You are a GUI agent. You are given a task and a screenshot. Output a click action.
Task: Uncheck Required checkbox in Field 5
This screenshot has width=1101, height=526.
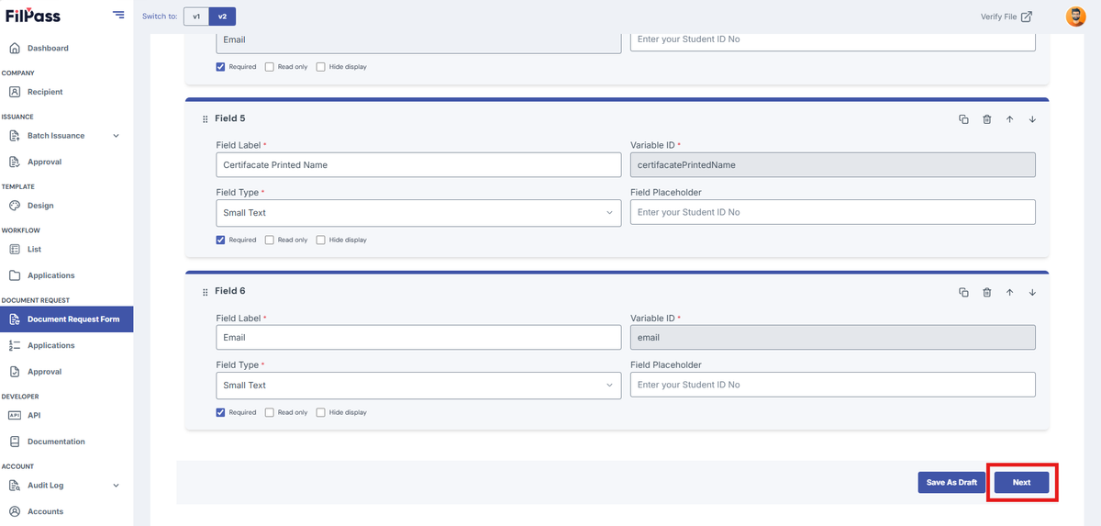pos(220,240)
